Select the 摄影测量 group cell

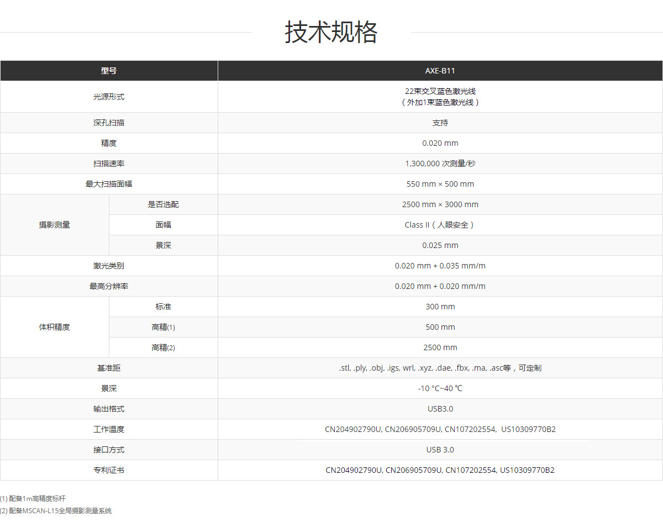coord(54,225)
